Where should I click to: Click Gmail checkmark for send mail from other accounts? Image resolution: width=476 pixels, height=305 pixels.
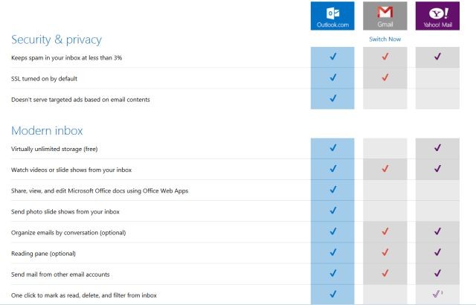[x=385, y=273]
